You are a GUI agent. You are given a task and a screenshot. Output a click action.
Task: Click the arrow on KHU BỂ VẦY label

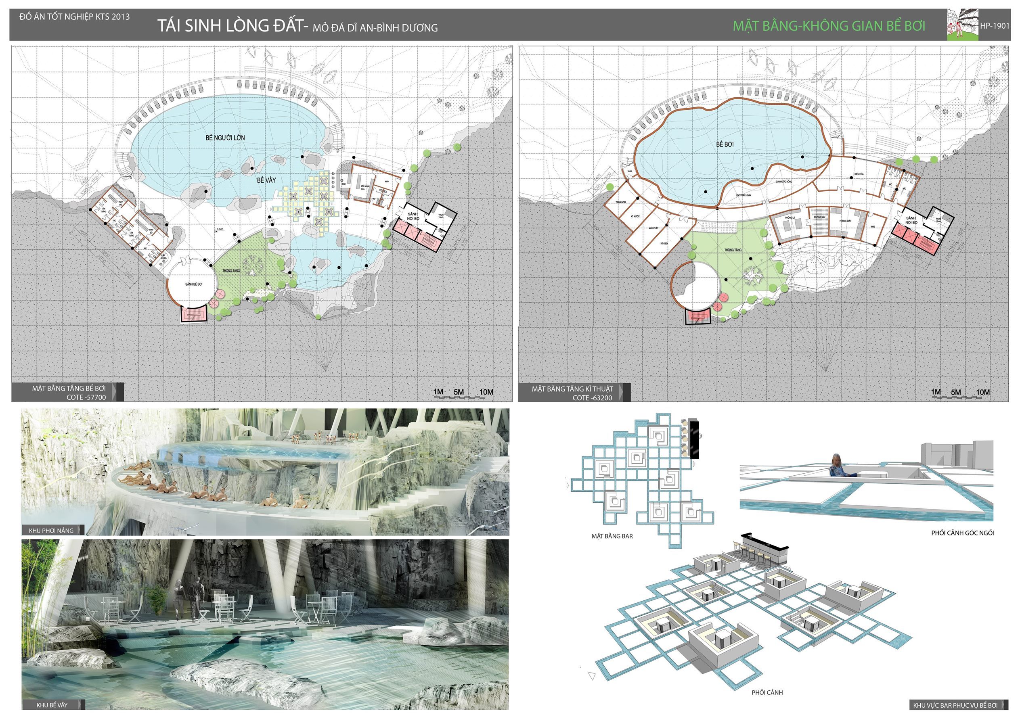(80, 704)
